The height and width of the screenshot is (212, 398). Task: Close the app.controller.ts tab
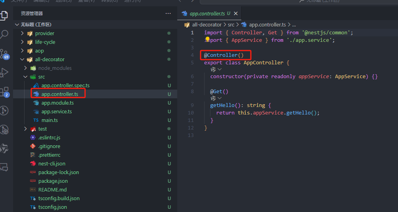point(235,14)
